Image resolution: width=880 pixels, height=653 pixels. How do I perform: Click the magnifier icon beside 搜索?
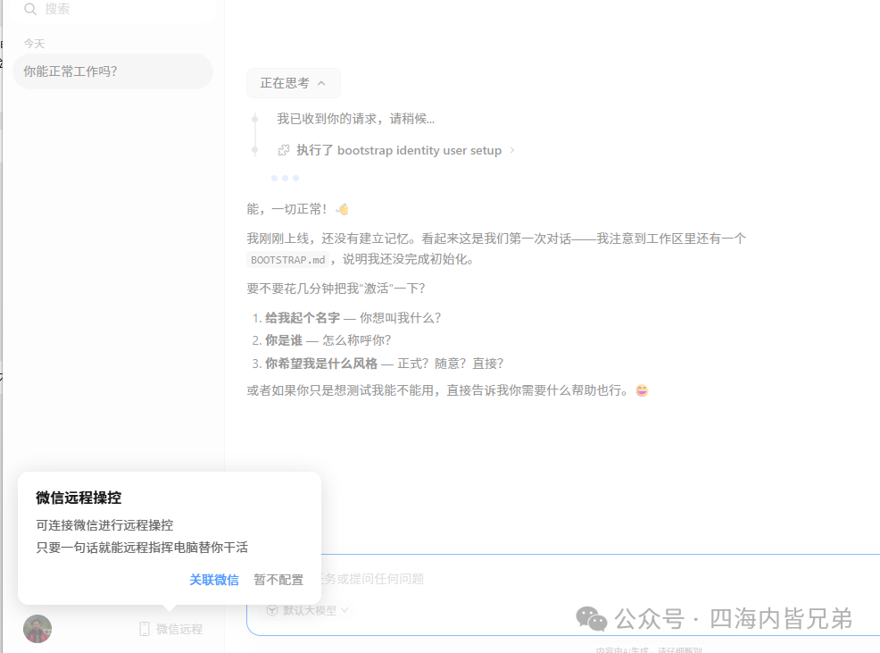30,9
